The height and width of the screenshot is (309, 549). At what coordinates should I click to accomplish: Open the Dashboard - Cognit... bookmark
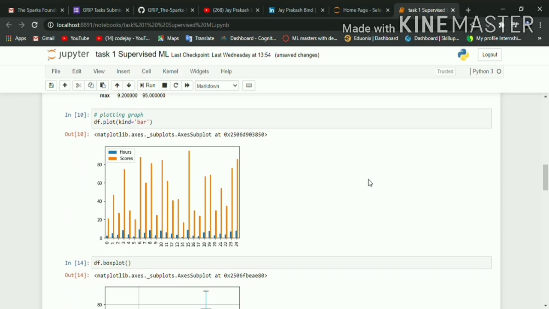248,39
